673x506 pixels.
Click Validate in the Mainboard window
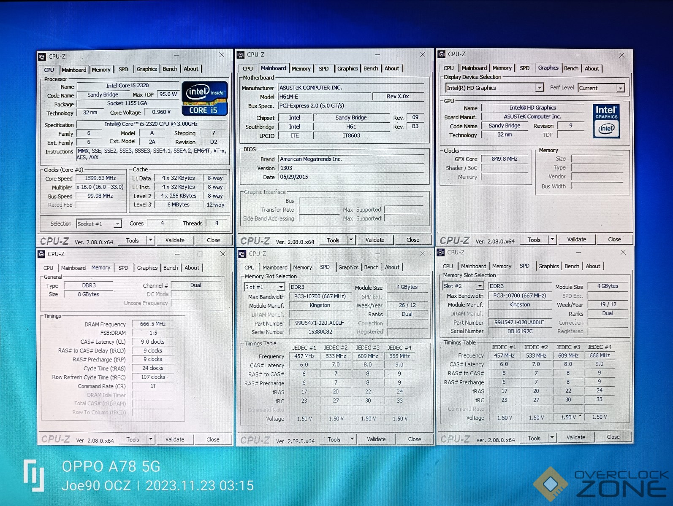375,240
